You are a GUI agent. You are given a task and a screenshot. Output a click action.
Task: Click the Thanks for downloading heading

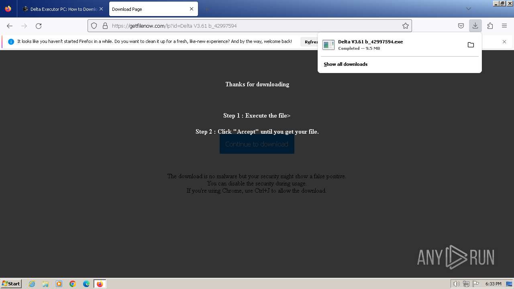pyautogui.click(x=257, y=84)
